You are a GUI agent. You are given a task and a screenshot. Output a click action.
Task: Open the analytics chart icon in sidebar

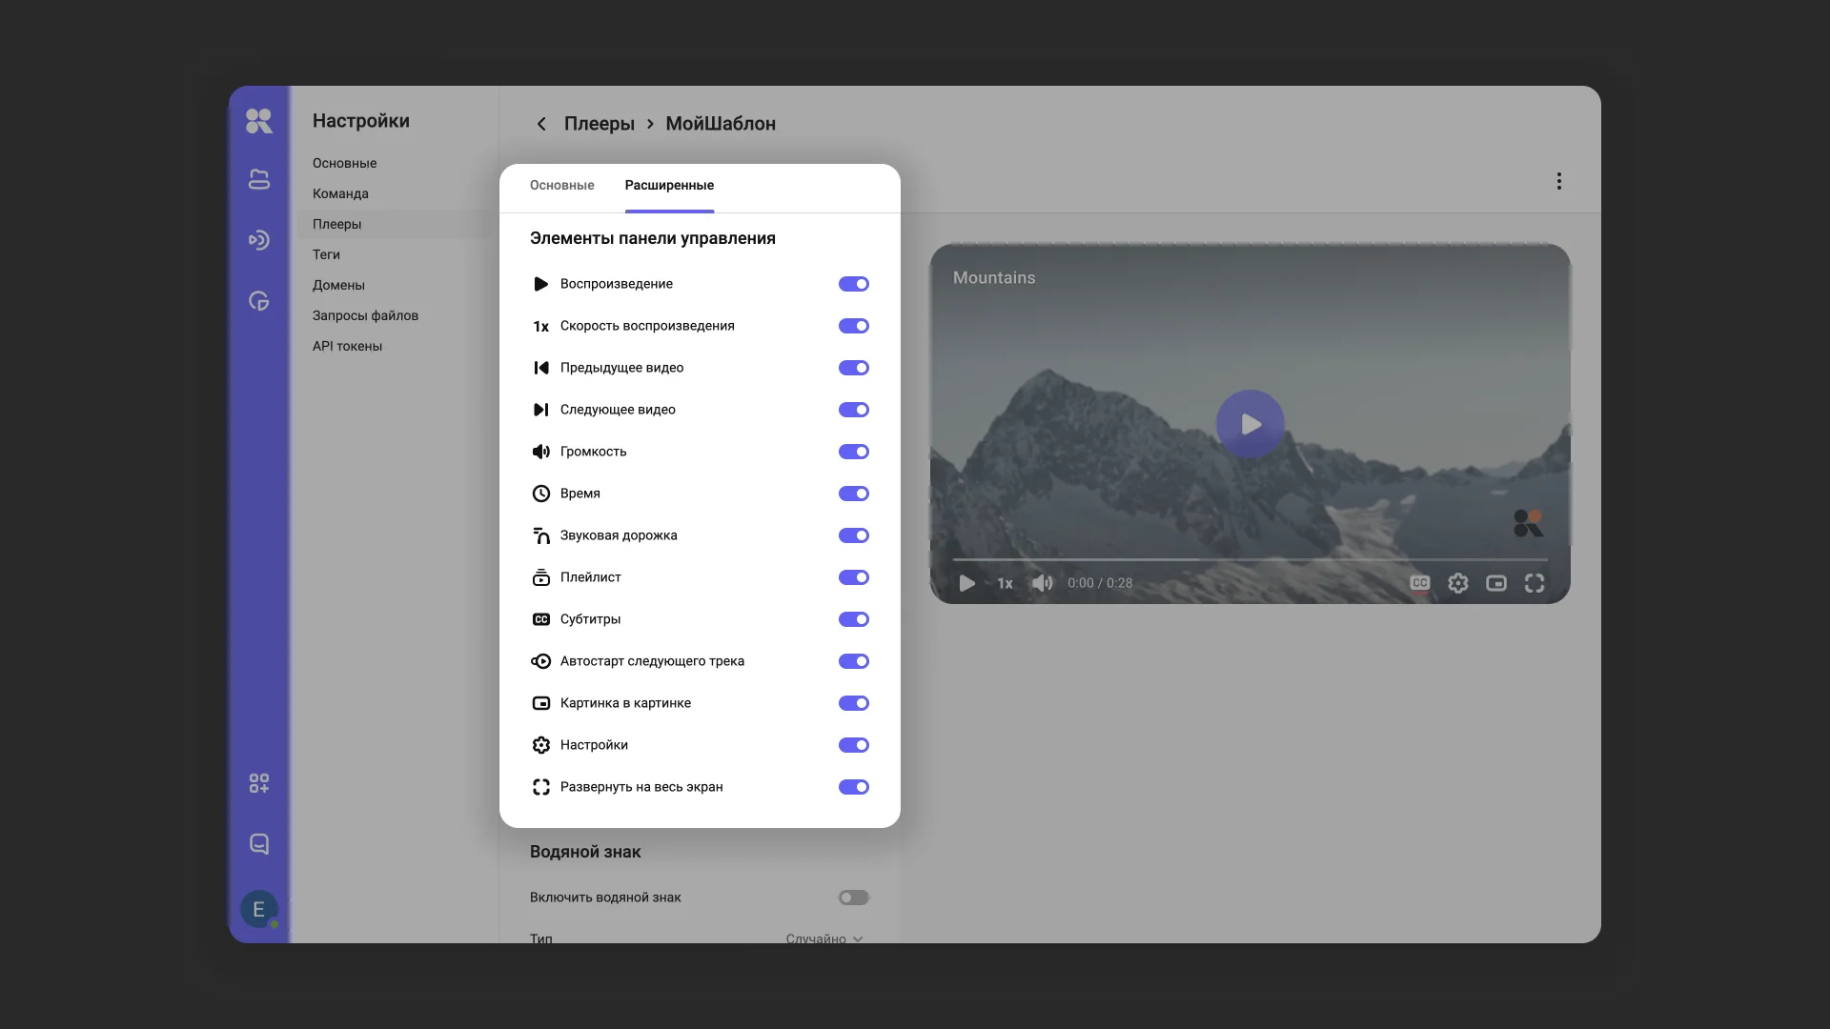[x=258, y=301]
